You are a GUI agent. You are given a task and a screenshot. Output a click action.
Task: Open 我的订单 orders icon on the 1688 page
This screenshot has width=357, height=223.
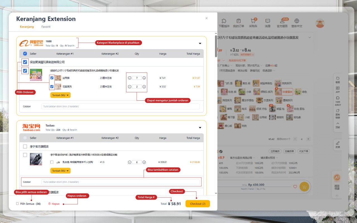point(238,21)
